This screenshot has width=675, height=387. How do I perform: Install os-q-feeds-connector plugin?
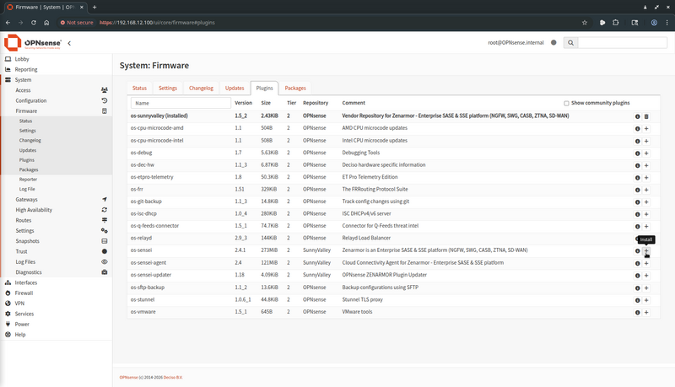[x=646, y=227]
